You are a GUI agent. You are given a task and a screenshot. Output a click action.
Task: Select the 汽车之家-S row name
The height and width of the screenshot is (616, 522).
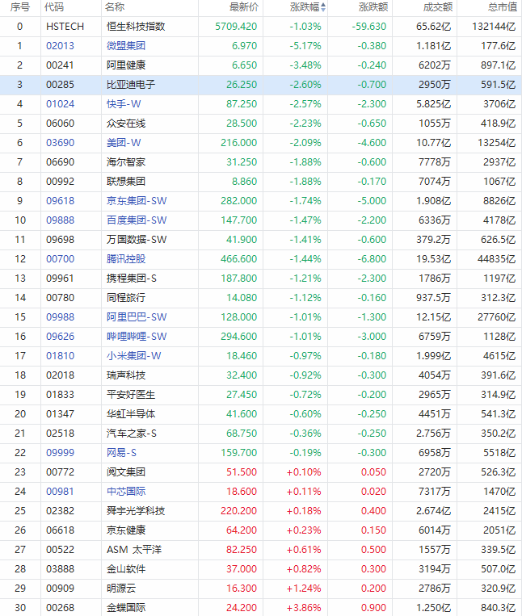(x=132, y=434)
